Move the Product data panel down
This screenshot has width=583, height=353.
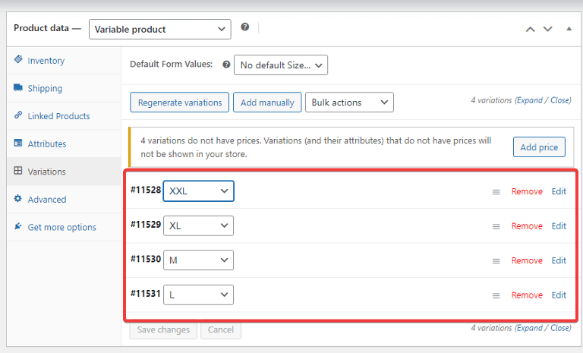tap(547, 29)
